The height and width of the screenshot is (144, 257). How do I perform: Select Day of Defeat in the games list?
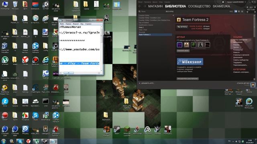[x=144, y=23]
